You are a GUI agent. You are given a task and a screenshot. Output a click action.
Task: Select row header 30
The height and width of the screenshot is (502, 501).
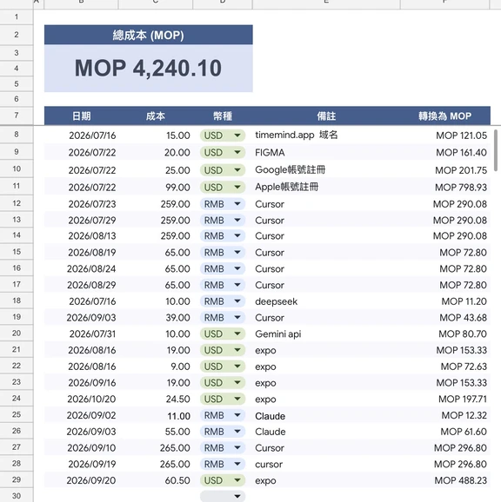[x=17, y=496]
